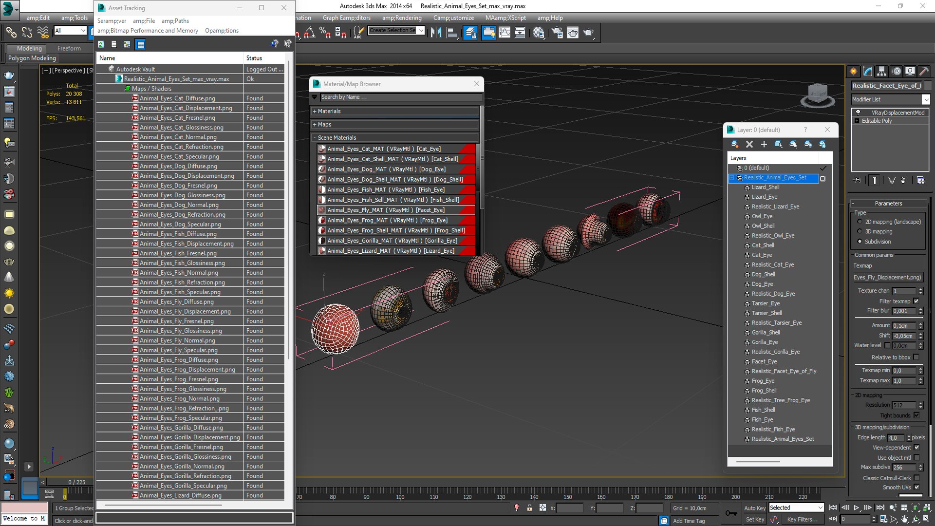Open the Modifier List dropdown
The height and width of the screenshot is (526, 935).
click(x=925, y=99)
